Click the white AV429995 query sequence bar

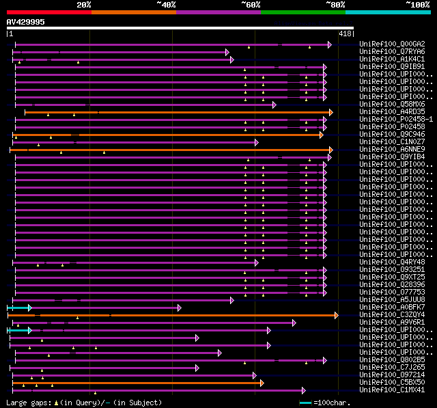click(x=180, y=28)
